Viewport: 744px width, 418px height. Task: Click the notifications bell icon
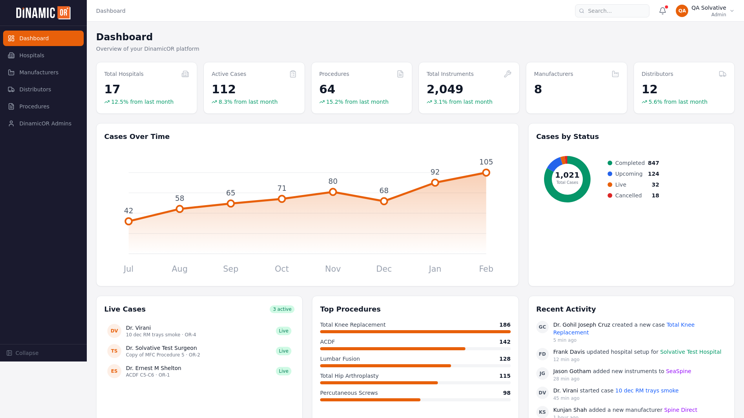(x=663, y=11)
